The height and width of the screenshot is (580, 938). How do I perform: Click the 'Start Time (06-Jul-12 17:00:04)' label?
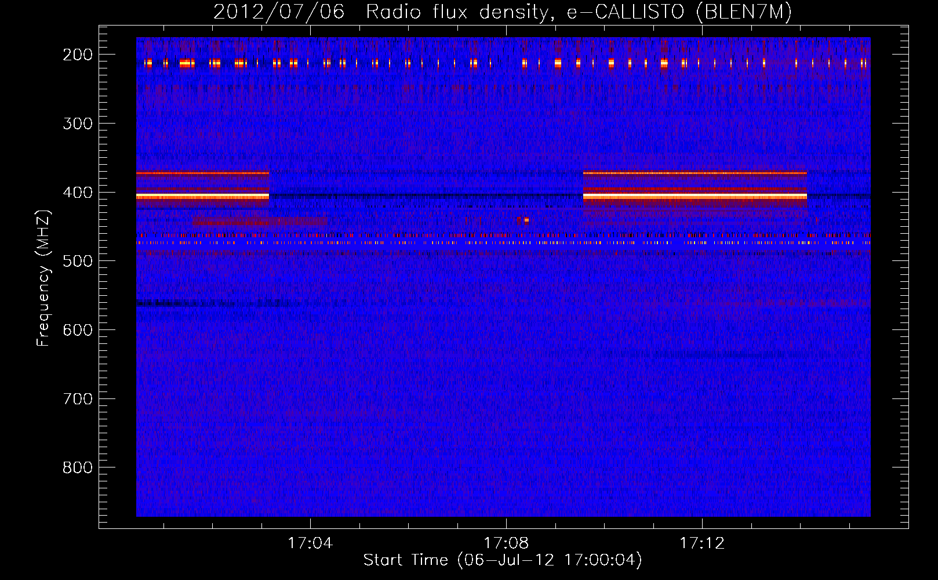point(503,560)
